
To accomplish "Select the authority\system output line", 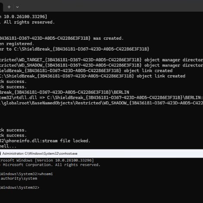I will point(19,178).
